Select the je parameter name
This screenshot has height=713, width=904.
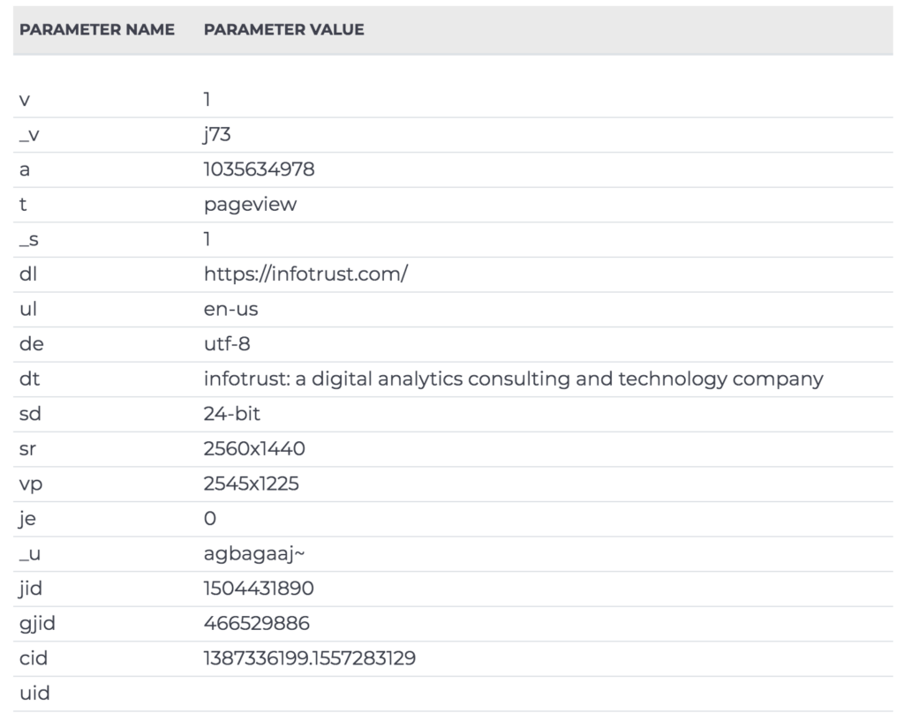click(x=26, y=519)
